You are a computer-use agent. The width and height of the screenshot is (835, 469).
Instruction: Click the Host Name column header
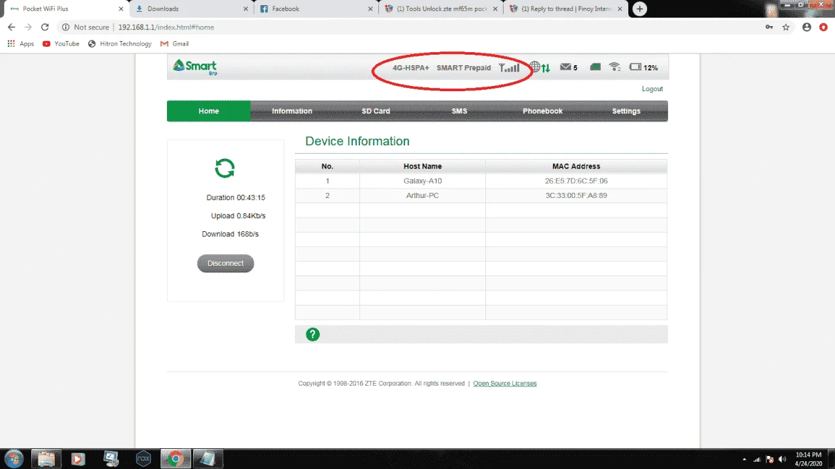tap(423, 166)
